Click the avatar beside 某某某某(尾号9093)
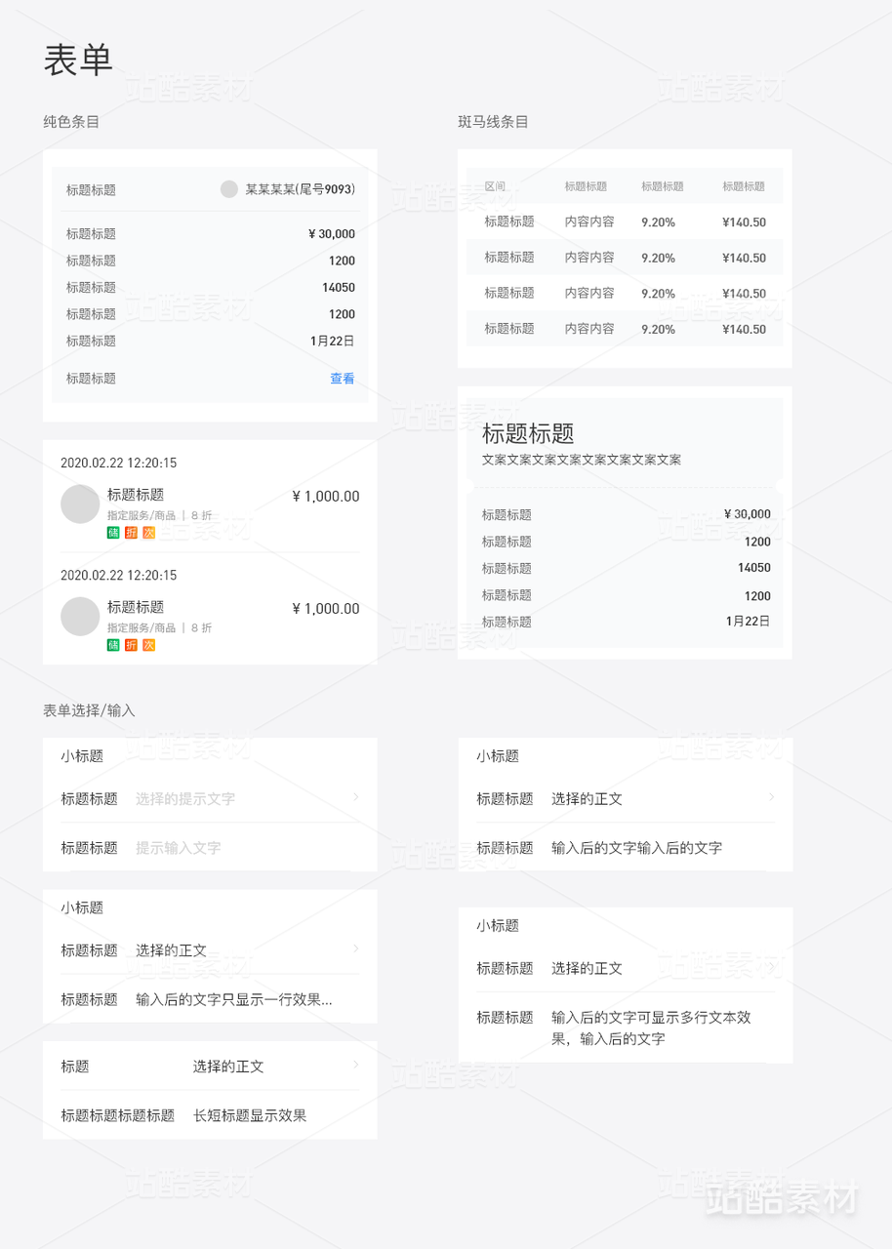Image resolution: width=892 pixels, height=1249 pixels. pyautogui.click(x=229, y=189)
